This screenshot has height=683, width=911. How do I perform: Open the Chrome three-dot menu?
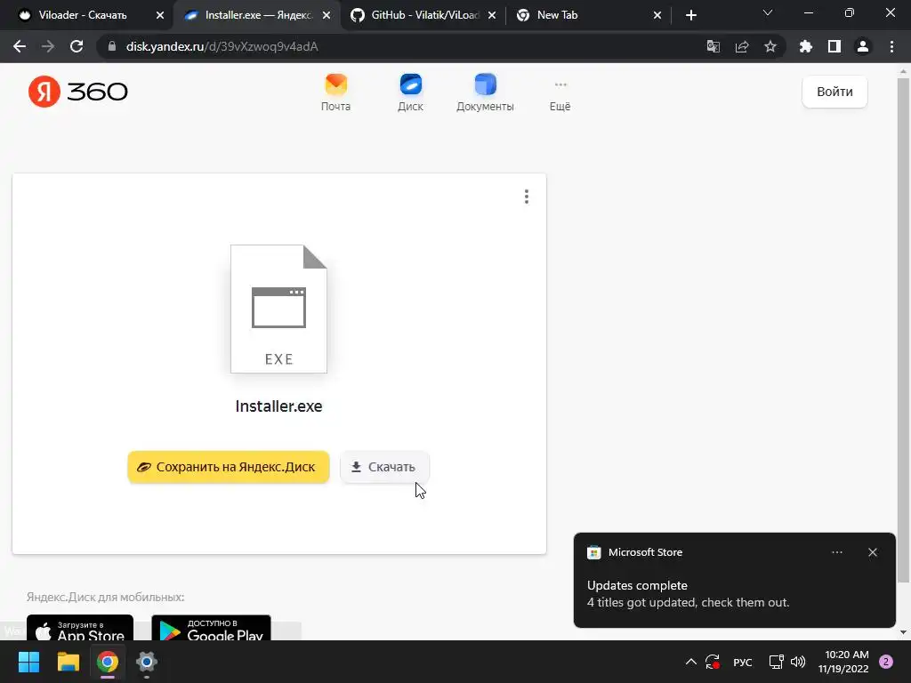pos(891,46)
